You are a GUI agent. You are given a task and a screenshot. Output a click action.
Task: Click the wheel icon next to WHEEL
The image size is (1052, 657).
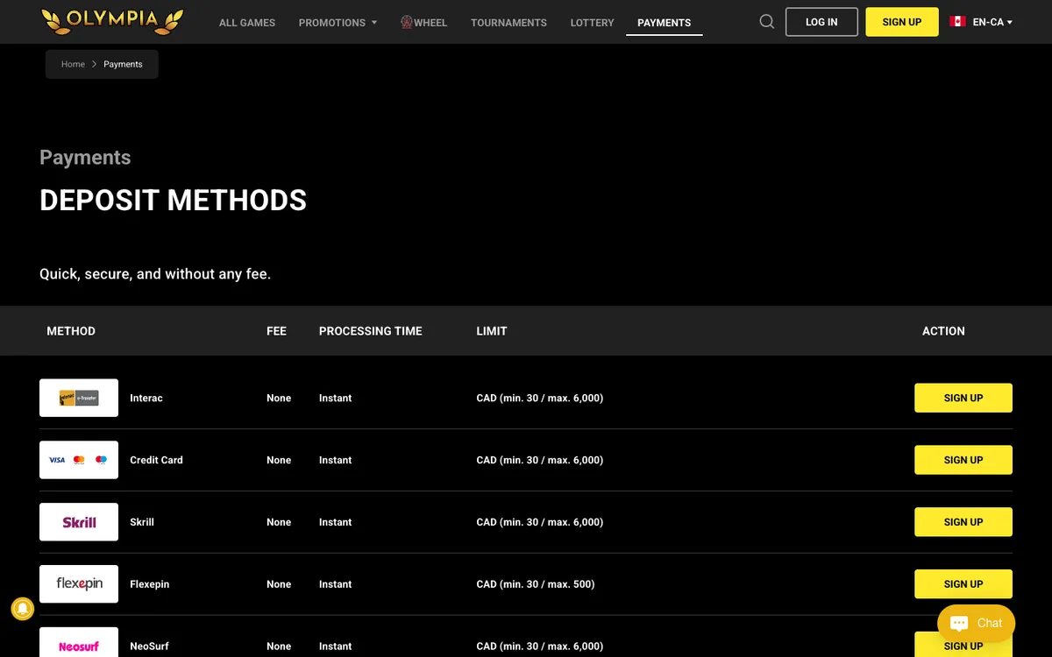pos(407,22)
